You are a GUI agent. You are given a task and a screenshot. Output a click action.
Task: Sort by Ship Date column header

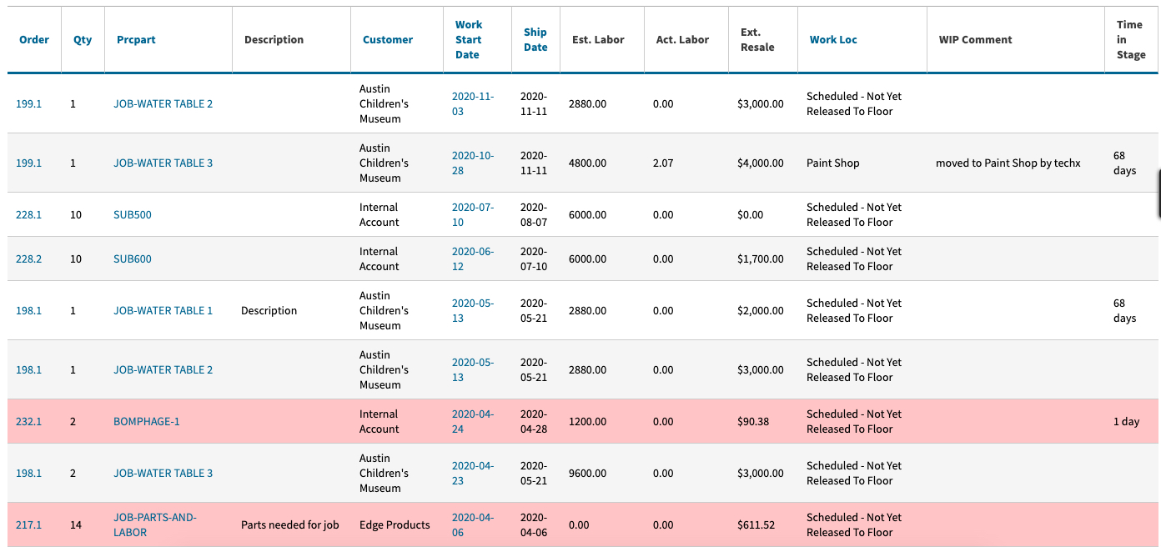(x=535, y=38)
